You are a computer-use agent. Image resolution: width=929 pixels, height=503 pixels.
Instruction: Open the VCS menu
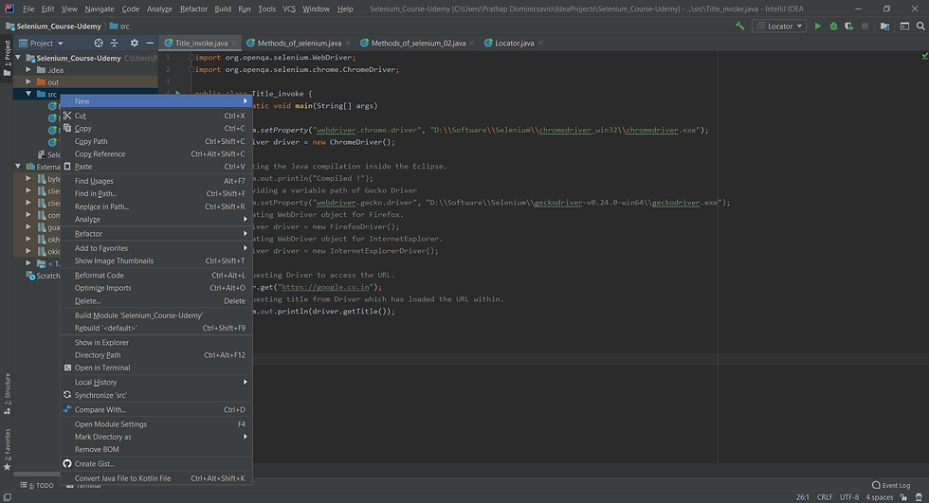coord(289,9)
